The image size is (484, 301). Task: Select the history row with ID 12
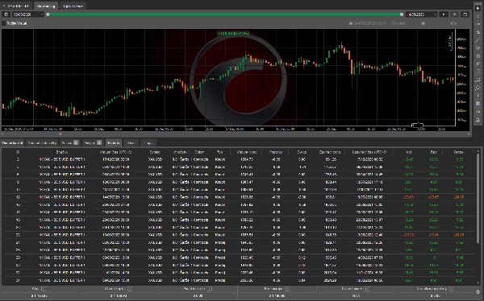tap(238, 197)
